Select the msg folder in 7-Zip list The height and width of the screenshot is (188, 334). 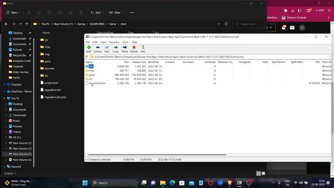[x=91, y=70]
